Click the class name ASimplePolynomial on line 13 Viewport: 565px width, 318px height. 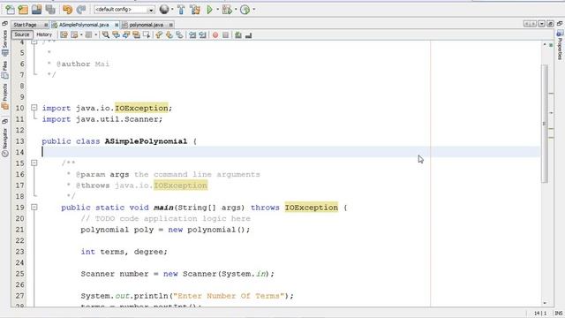[x=146, y=141]
